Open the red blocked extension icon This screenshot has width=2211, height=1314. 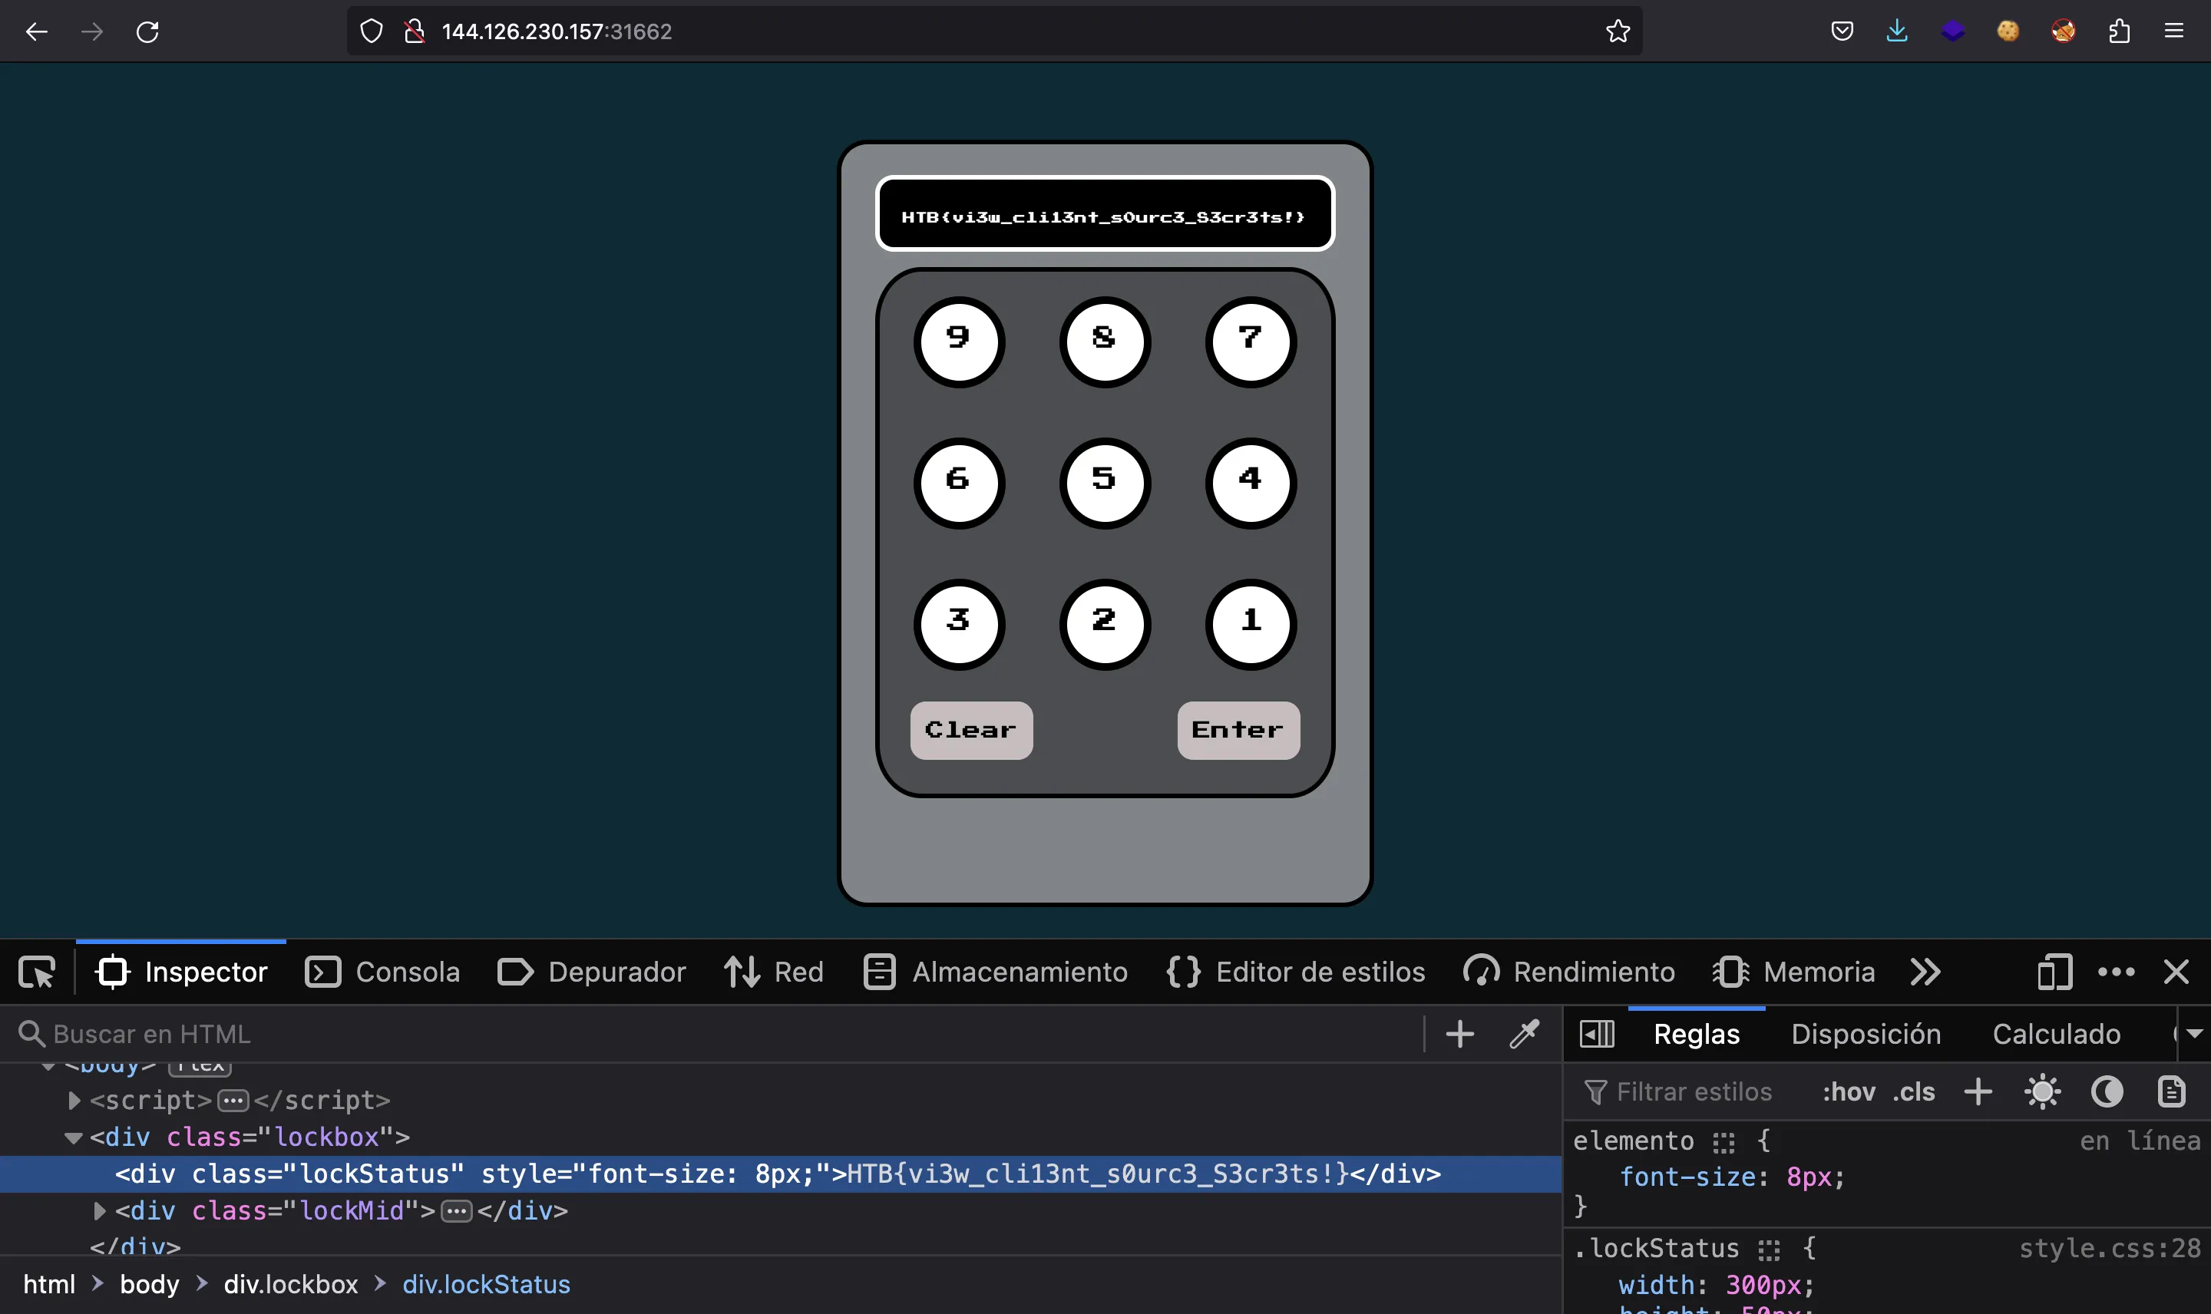[2063, 32]
